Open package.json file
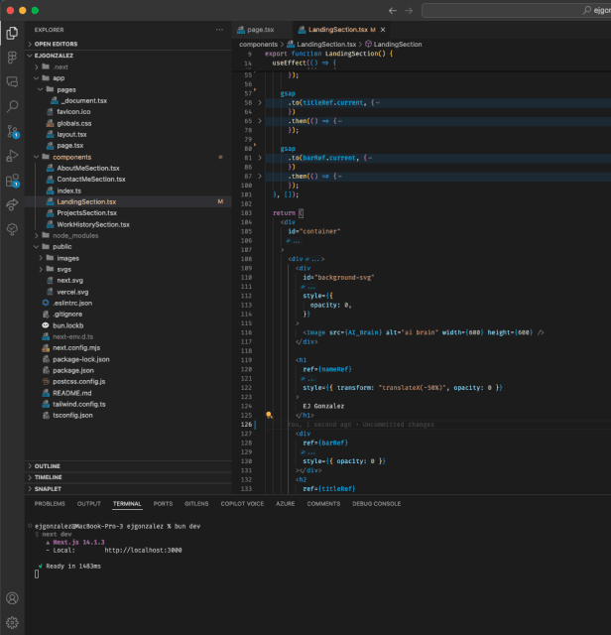This screenshot has height=635, width=611. 128,370
